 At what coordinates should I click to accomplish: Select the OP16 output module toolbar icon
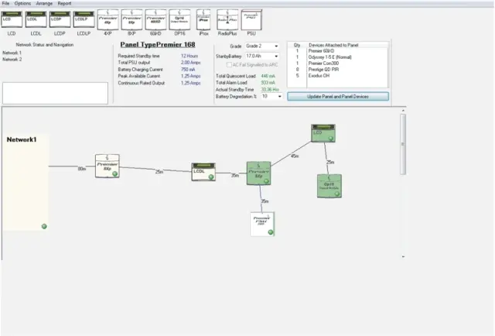(x=179, y=19)
